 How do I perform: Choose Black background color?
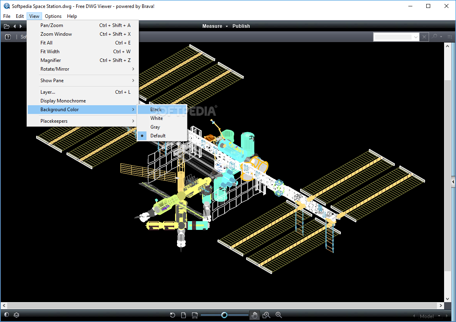[x=162, y=110]
